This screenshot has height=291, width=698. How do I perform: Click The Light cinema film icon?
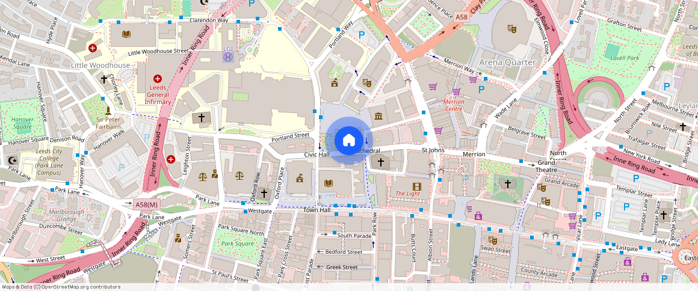point(417,186)
